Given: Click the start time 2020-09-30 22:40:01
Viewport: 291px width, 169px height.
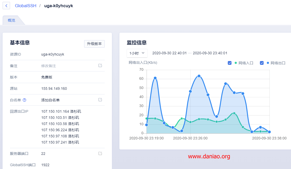Looking at the screenshot, I should pos(170,53).
